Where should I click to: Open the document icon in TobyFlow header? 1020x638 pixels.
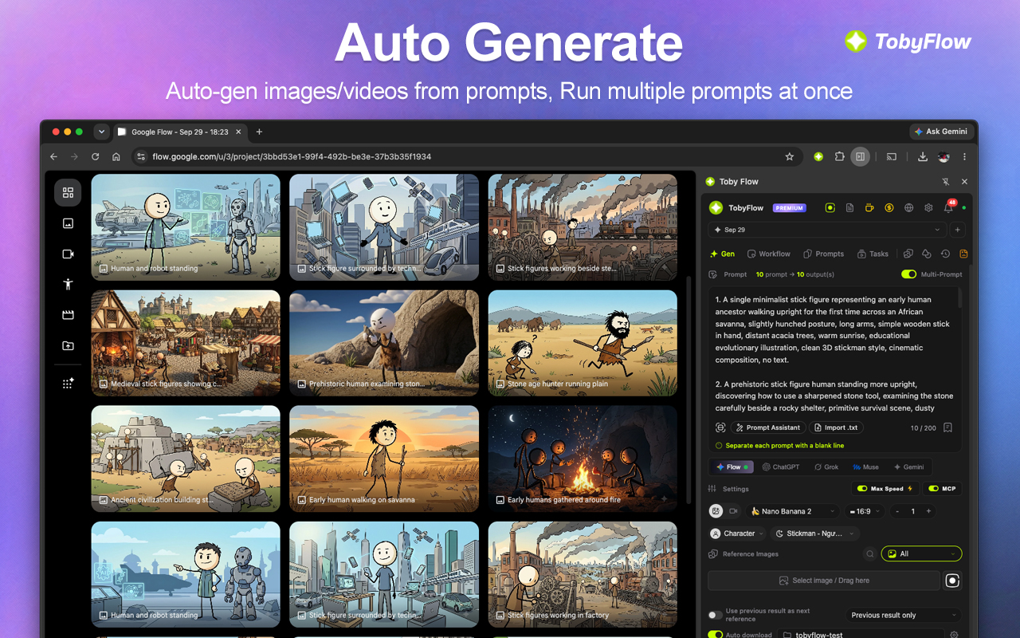(x=849, y=208)
